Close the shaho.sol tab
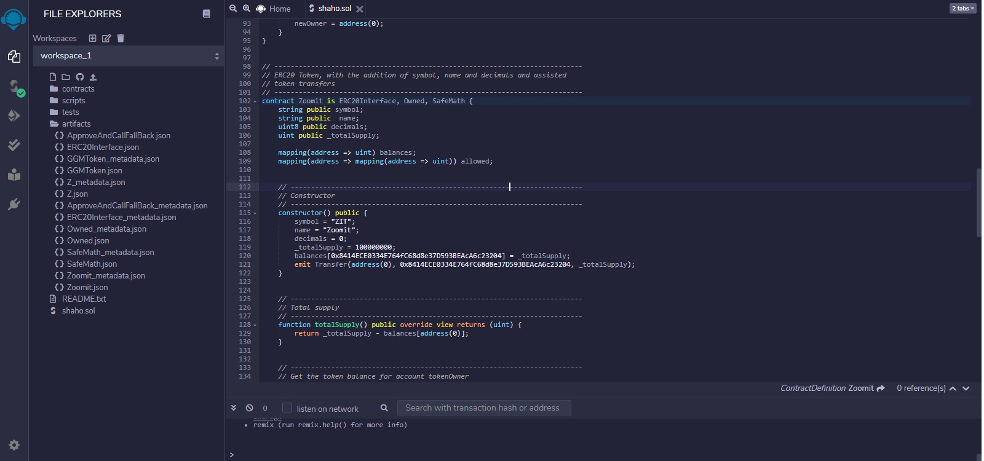The height and width of the screenshot is (461, 984). (x=360, y=9)
